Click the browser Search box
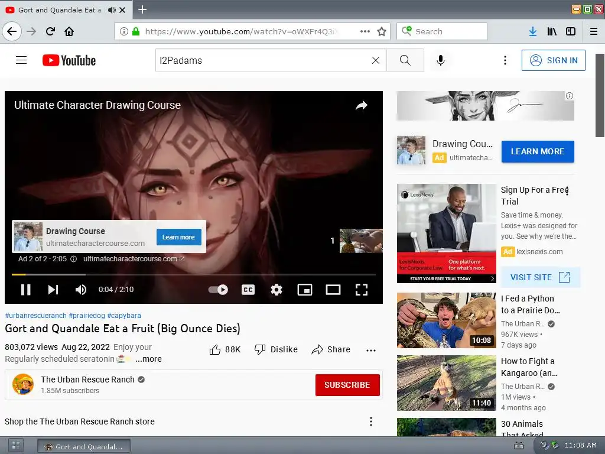 pyautogui.click(x=442, y=31)
